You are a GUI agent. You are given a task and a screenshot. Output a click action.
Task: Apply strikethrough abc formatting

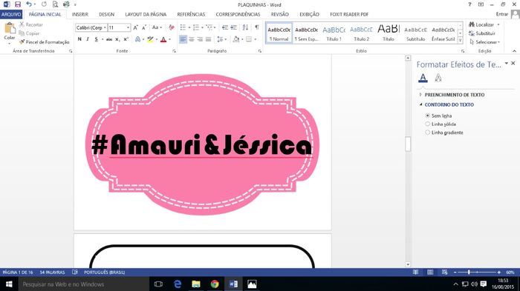click(x=109, y=39)
